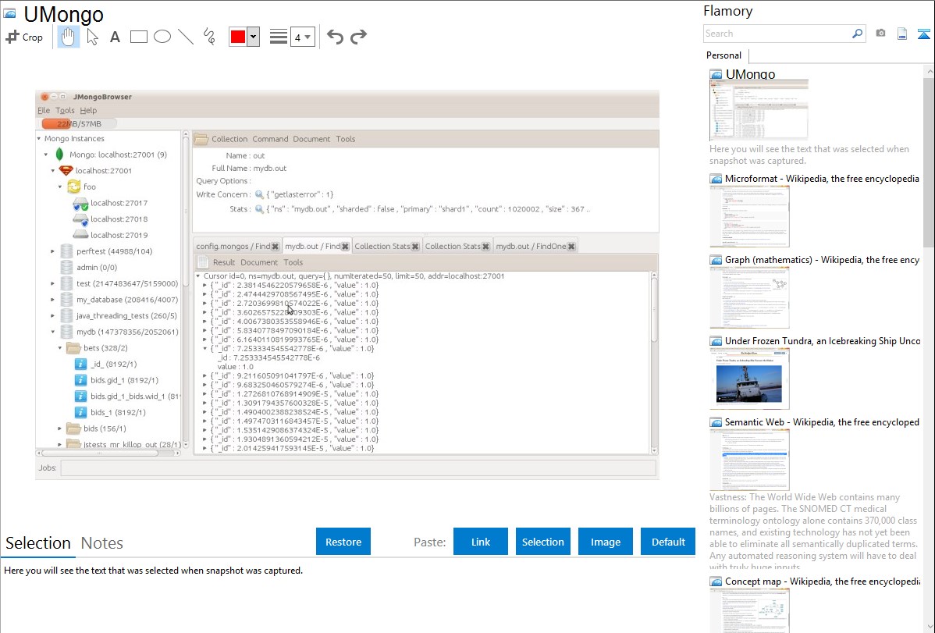Open the Graph (mathematics) snapshot thumbnail

point(749,297)
